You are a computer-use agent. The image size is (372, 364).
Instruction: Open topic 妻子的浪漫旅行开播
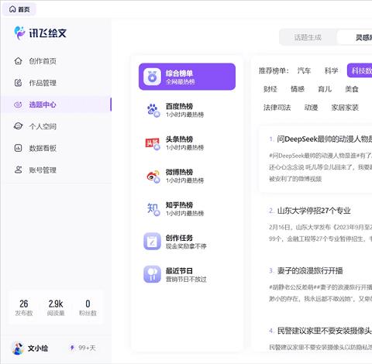(x=310, y=271)
